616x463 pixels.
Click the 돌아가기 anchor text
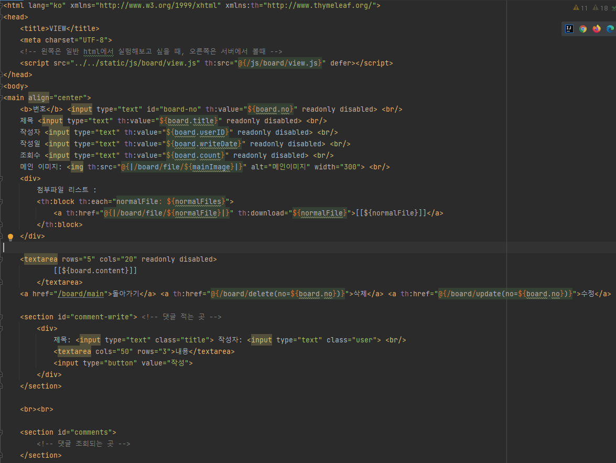coord(126,294)
